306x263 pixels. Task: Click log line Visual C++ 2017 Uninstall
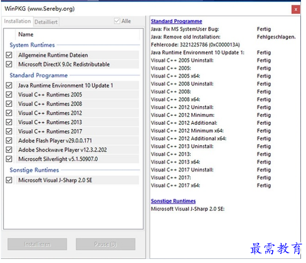coord(182,170)
